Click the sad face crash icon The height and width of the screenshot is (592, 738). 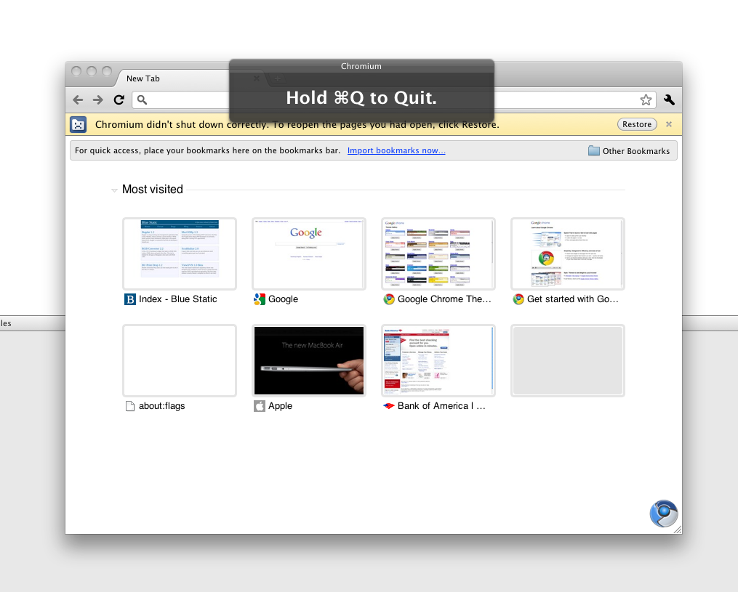pyautogui.click(x=79, y=124)
